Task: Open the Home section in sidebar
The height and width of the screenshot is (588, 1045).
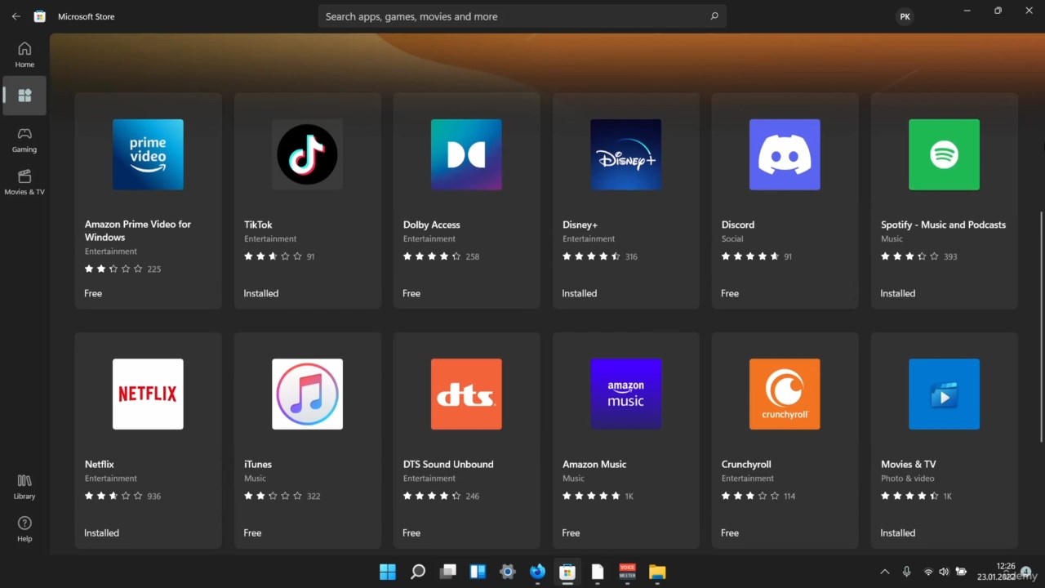Action: pyautogui.click(x=24, y=54)
